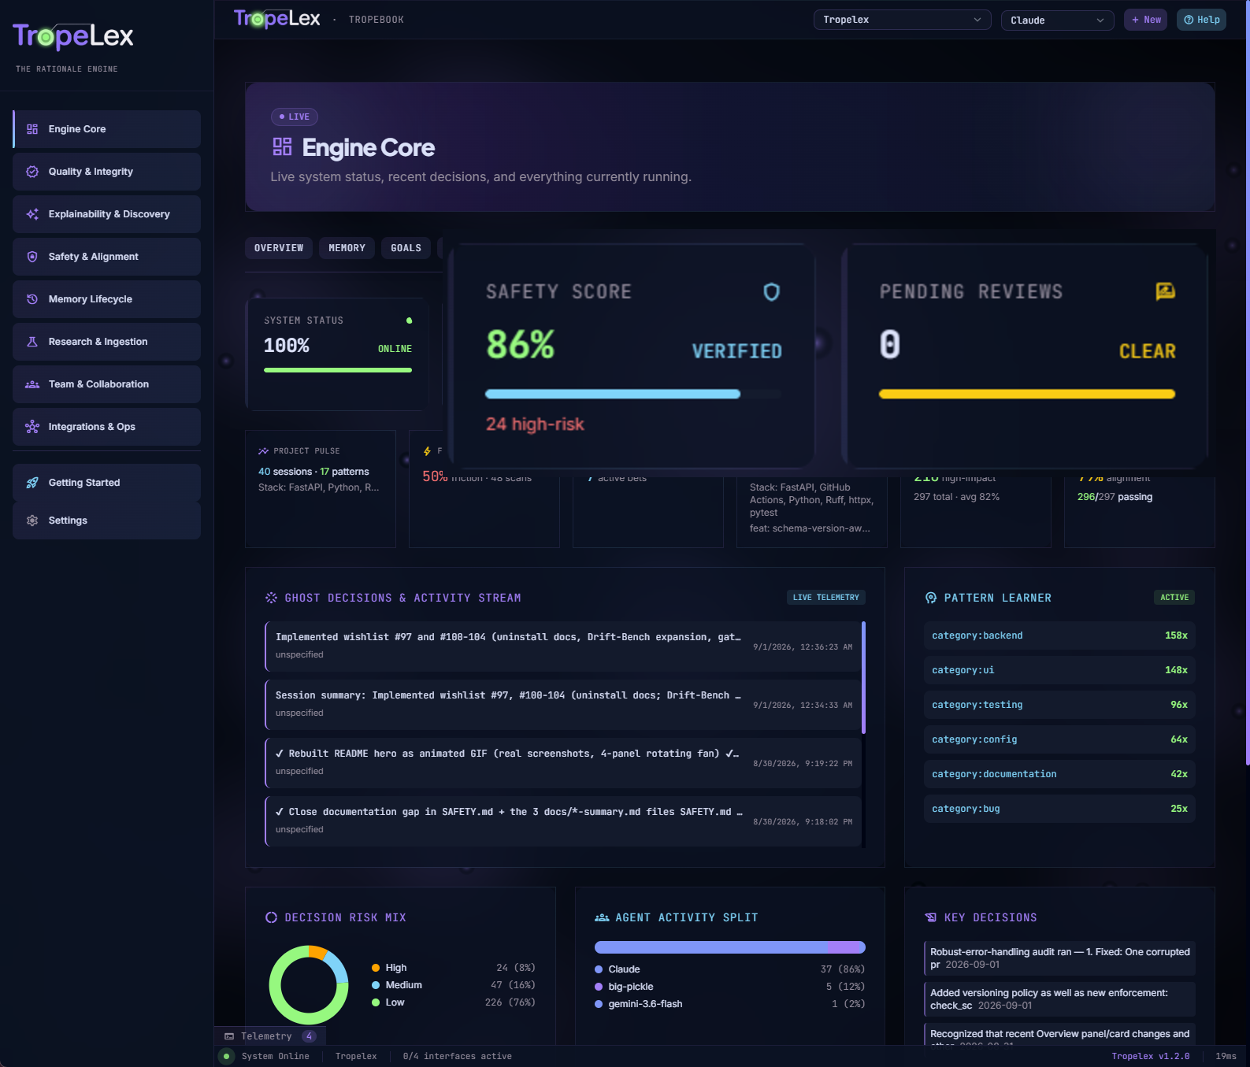Click the Ghost Decisions header icon
This screenshot has height=1067, width=1250.
272,598
